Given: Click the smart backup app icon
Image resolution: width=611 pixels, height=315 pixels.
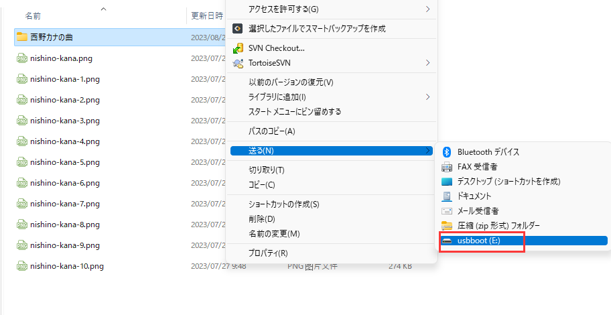Looking at the screenshot, I should (237, 28).
